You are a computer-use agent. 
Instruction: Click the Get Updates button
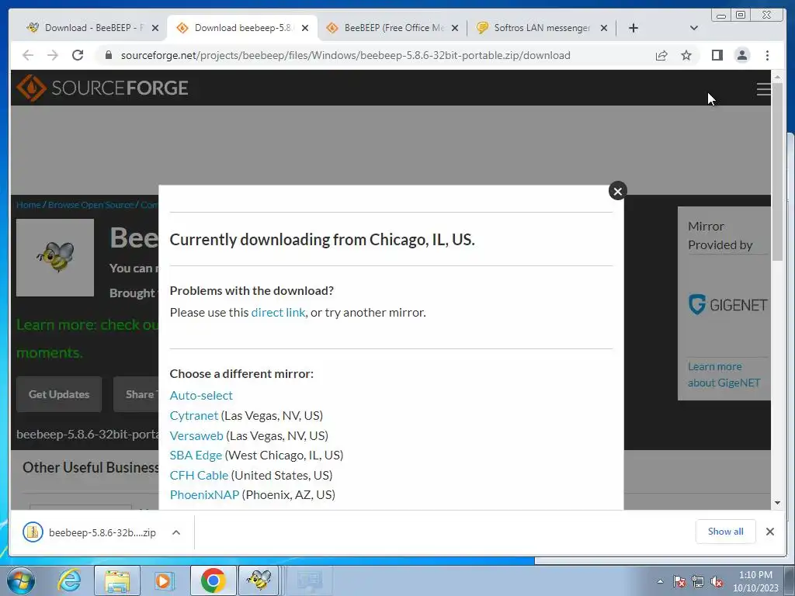coord(59,394)
